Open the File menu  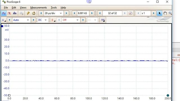tap(6, 8)
